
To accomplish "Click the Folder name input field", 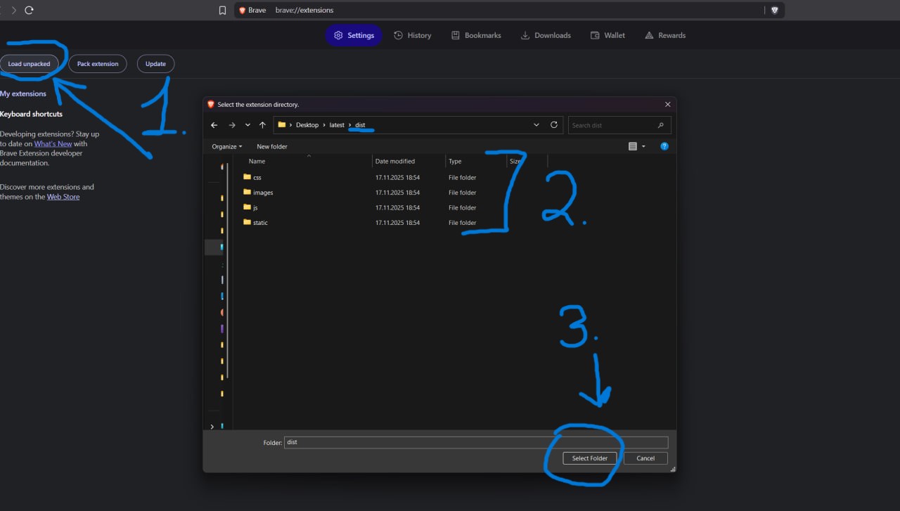I will pos(475,443).
